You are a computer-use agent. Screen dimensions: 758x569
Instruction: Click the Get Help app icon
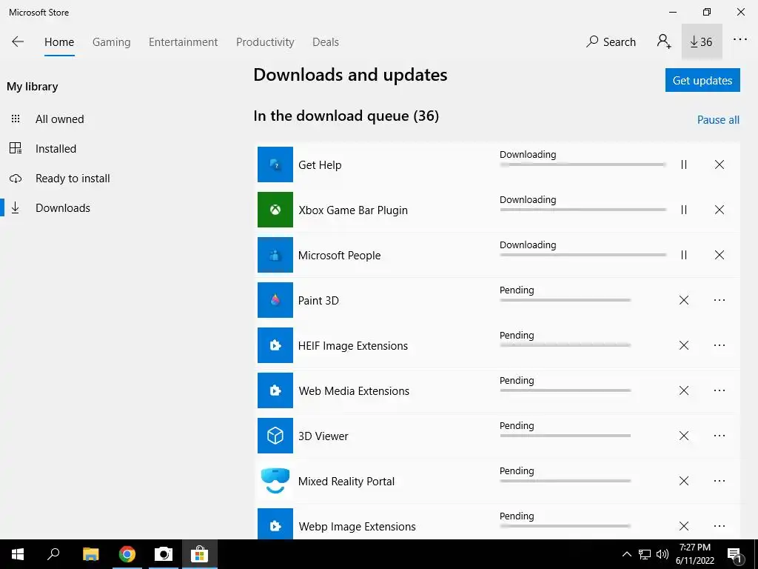pyautogui.click(x=275, y=164)
